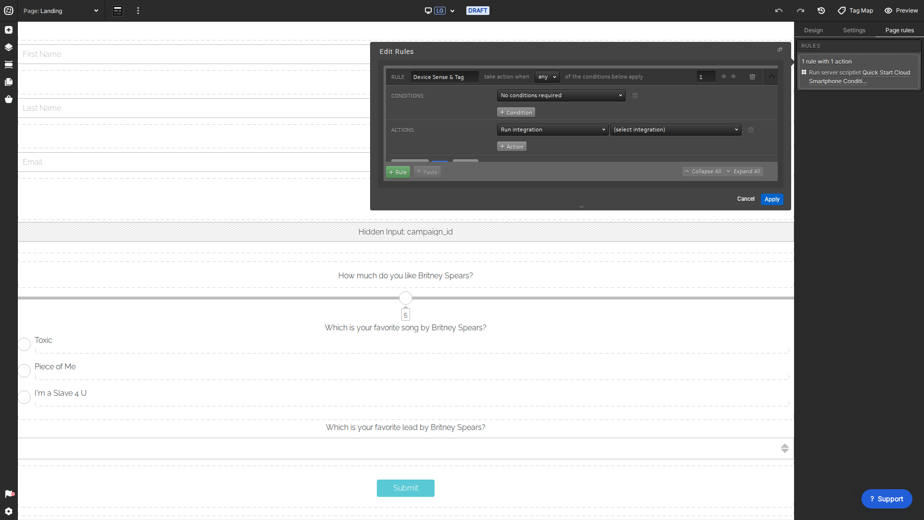This screenshot has height=520, width=924.
Task: Pop out the Edit Rules dialog
Action: tap(780, 50)
